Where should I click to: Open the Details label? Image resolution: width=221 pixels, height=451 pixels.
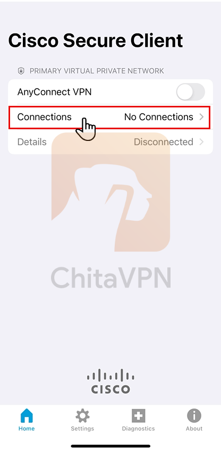32,142
